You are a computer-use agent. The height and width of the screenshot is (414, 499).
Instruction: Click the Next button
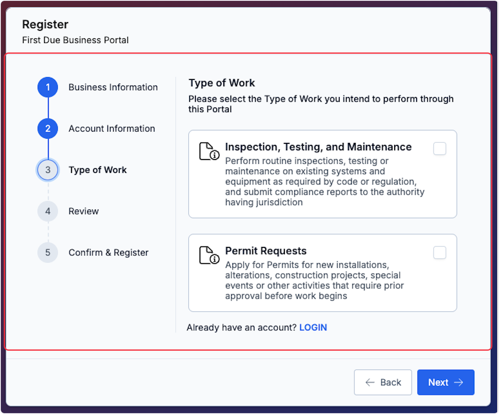pyautogui.click(x=446, y=382)
